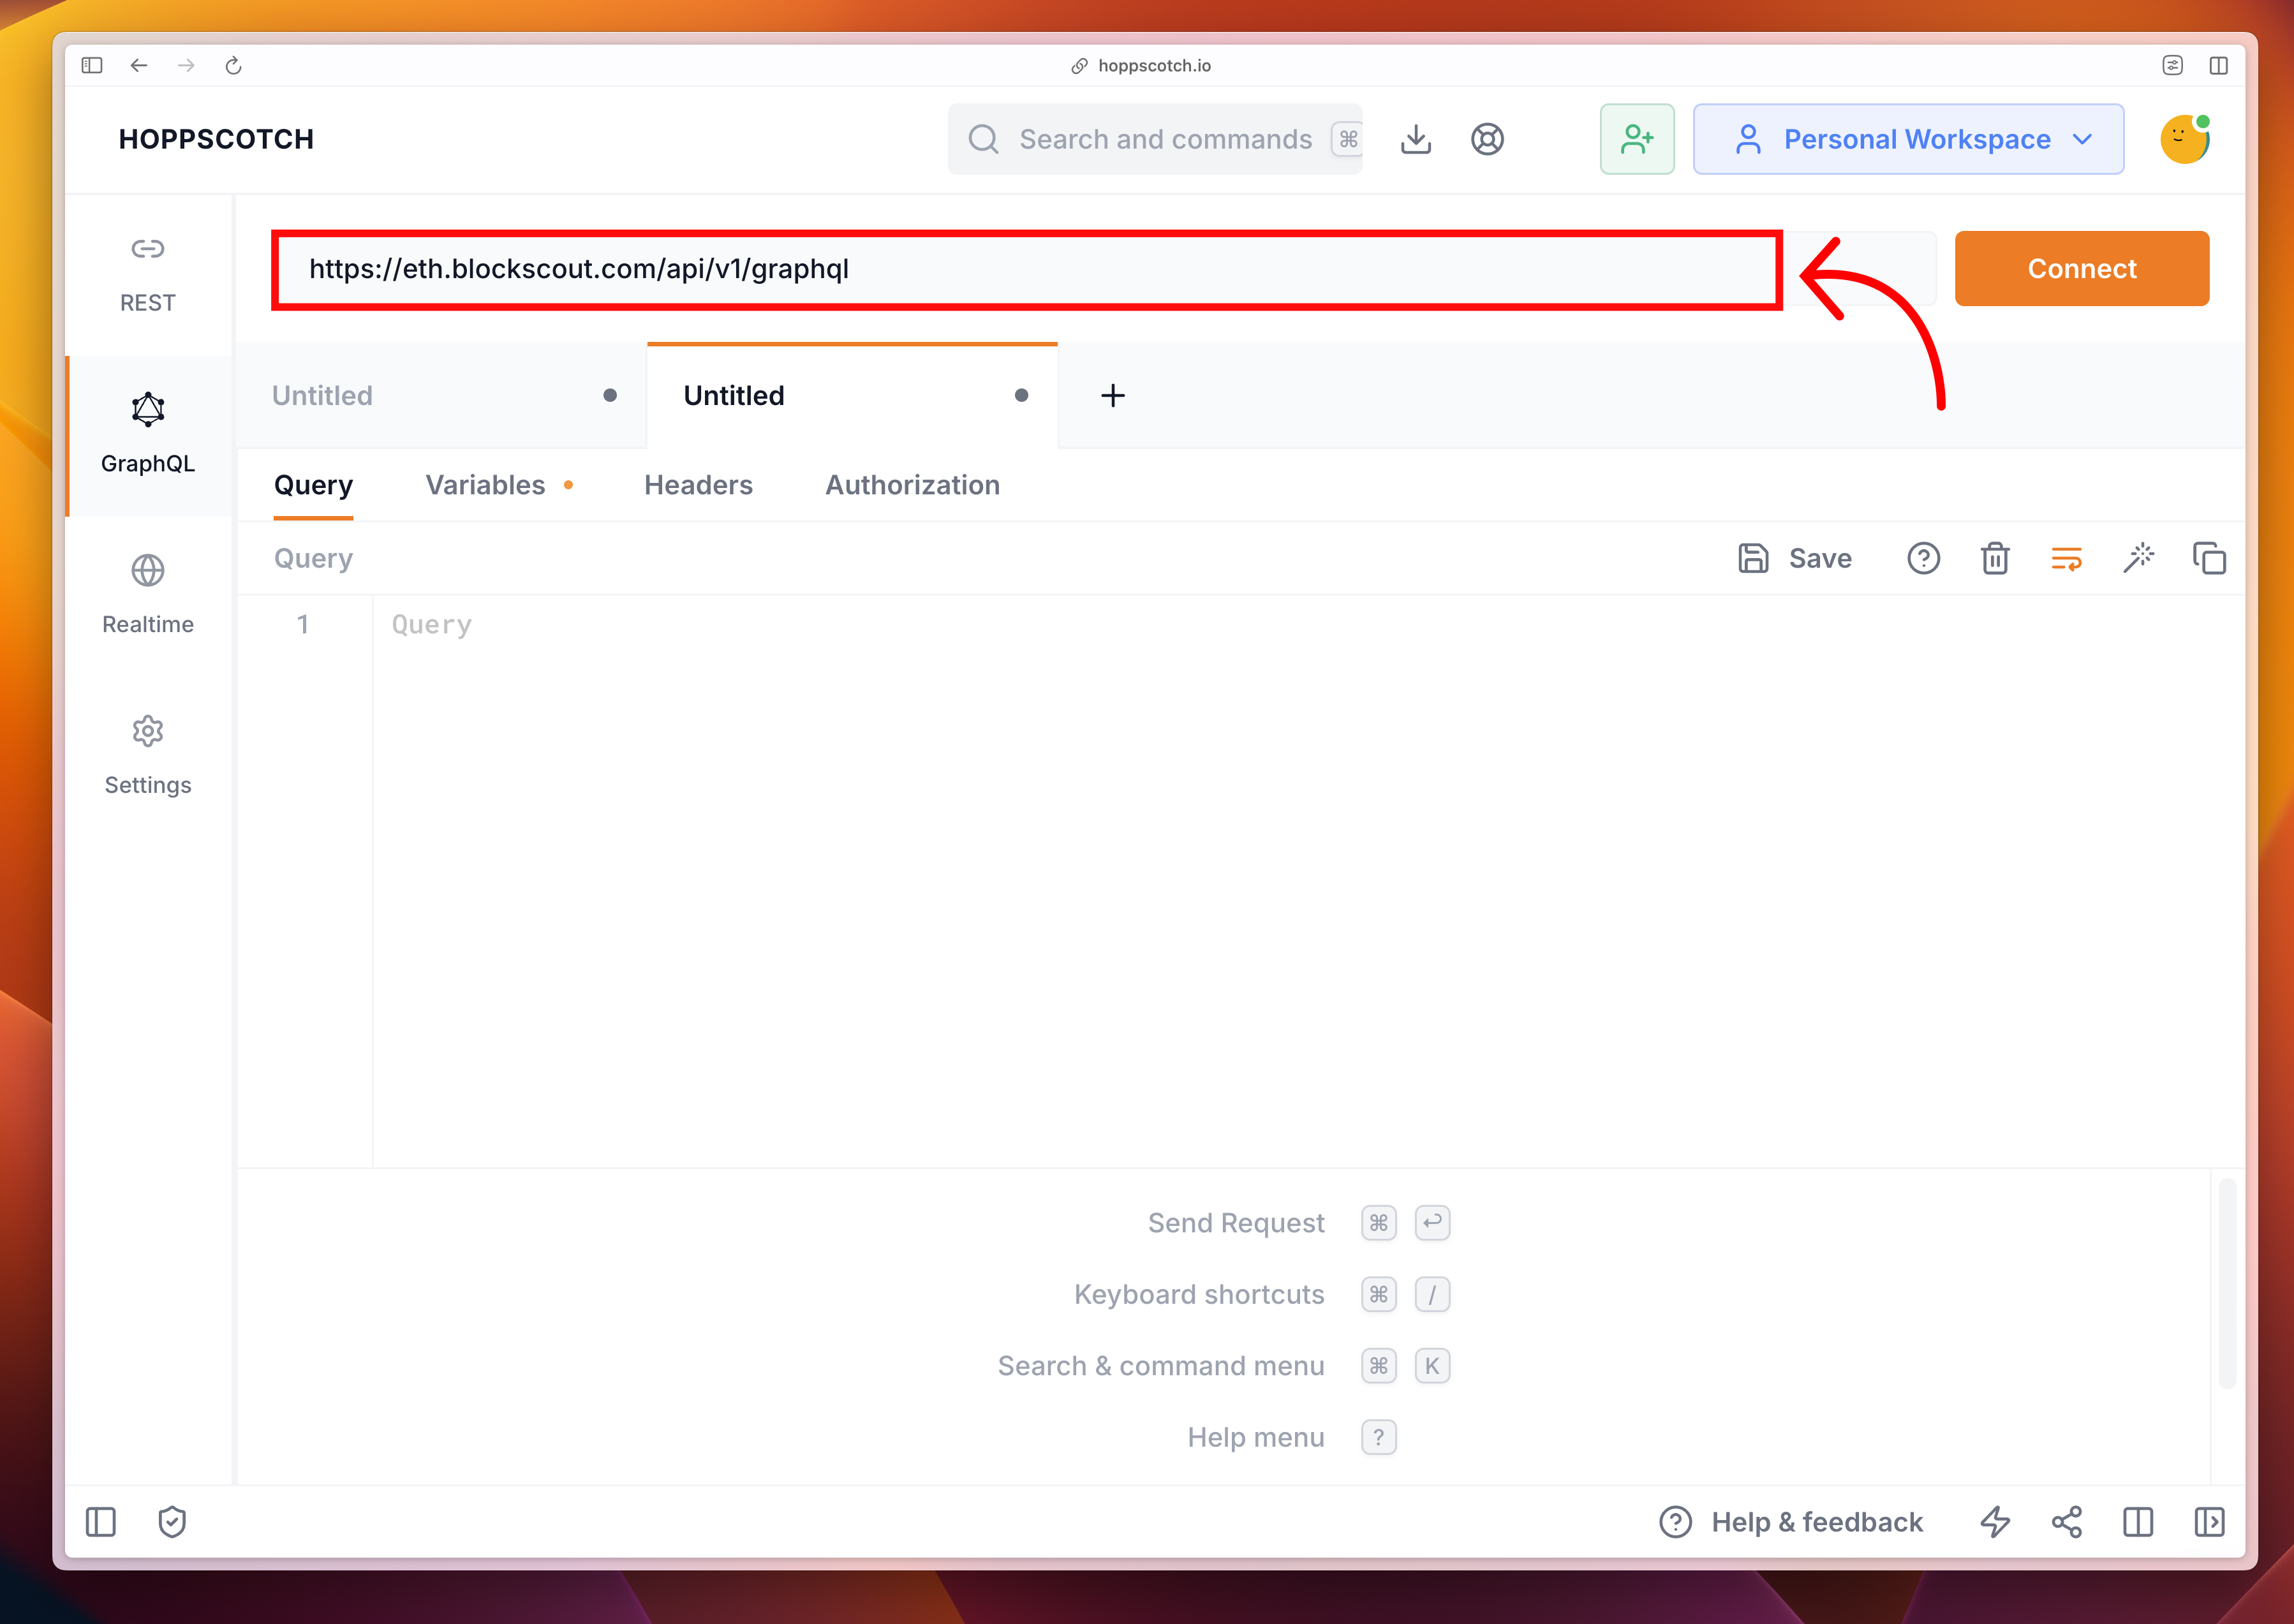Click the HOPPSCOTCH logo text

(216, 139)
